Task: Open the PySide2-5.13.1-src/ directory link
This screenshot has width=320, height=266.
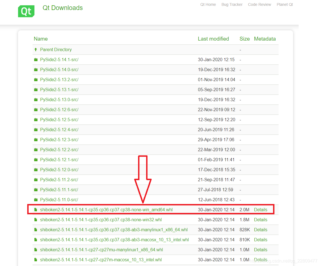Action: (59, 90)
